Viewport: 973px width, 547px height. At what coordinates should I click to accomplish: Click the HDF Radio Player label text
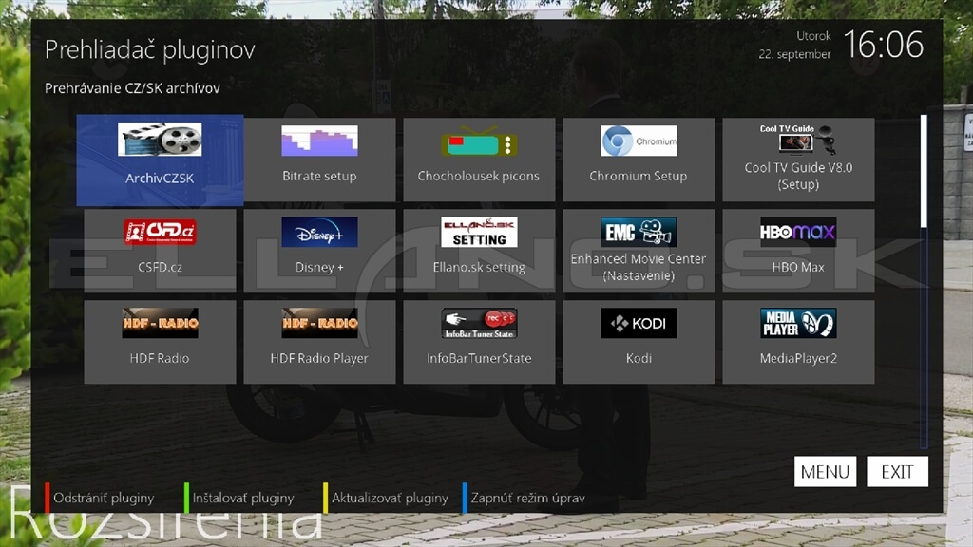pyautogui.click(x=319, y=358)
